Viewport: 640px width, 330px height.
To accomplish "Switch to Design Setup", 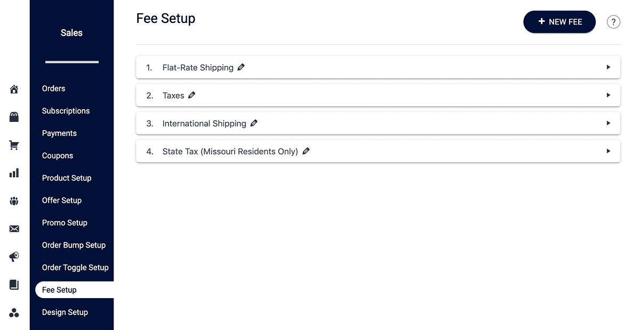I will pyautogui.click(x=65, y=312).
